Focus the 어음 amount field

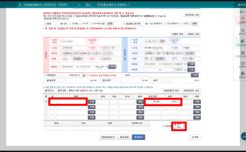pyautogui.click(x=110, y=129)
